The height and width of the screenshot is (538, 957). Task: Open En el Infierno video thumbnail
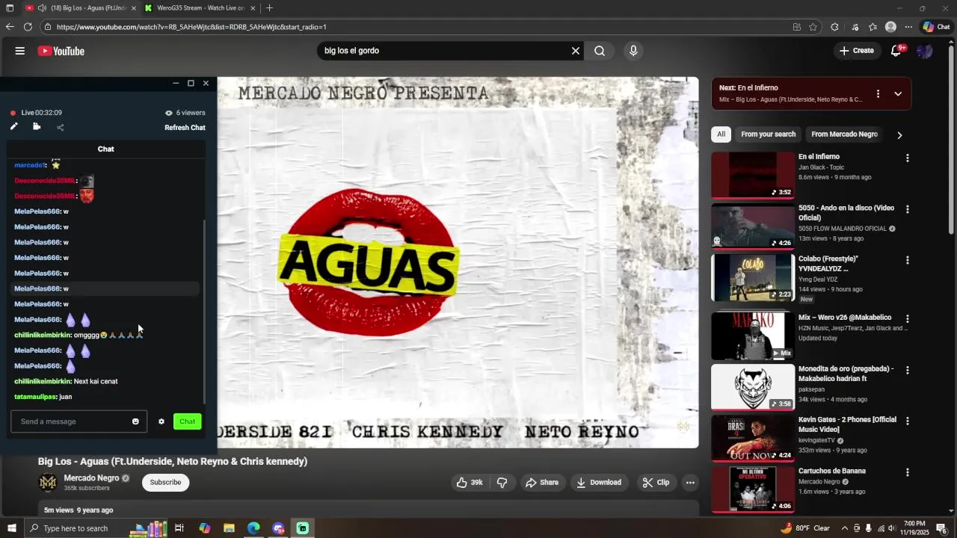(x=753, y=175)
